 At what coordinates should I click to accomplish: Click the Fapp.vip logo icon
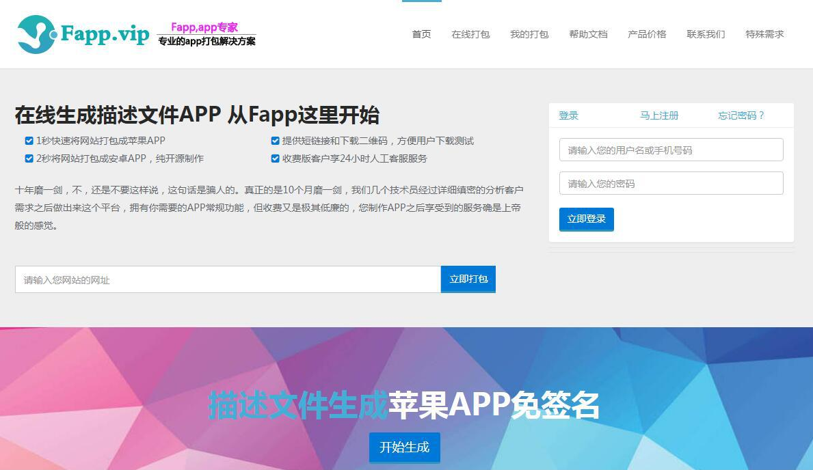click(36, 34)
